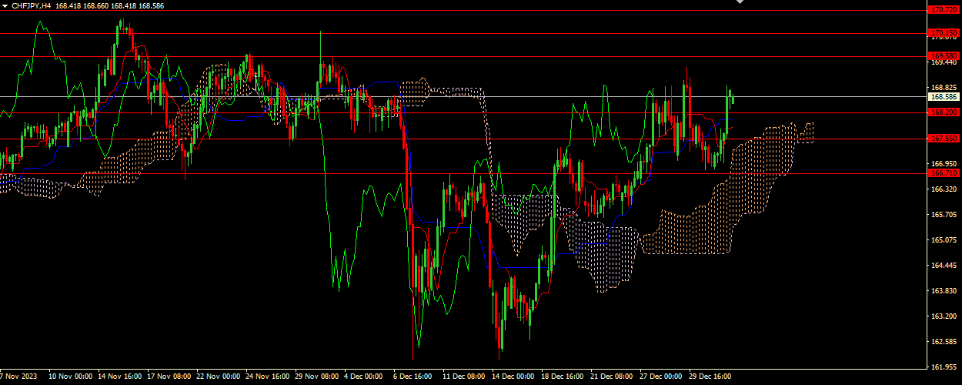Click the 162.585 price scale value
962x385 pixels.
point(944,342)
